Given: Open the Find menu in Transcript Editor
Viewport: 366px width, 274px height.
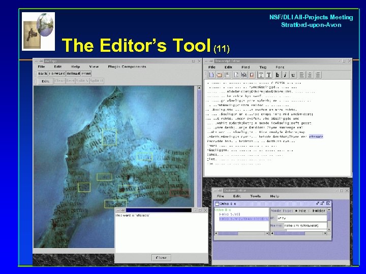Looking at the screenshot, I should click(246, 67).
